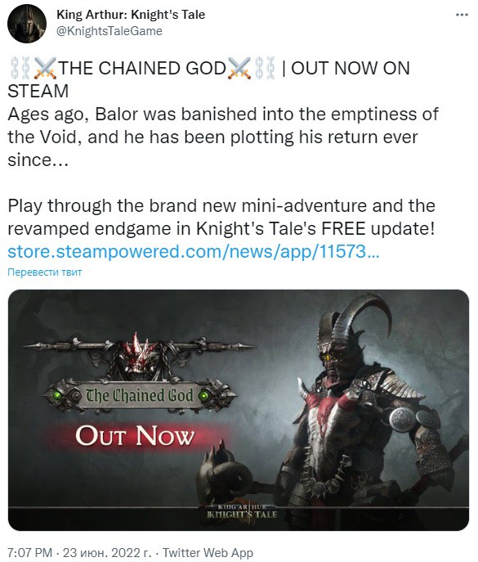Click the chain emoji after GOD

coord(265,68)
